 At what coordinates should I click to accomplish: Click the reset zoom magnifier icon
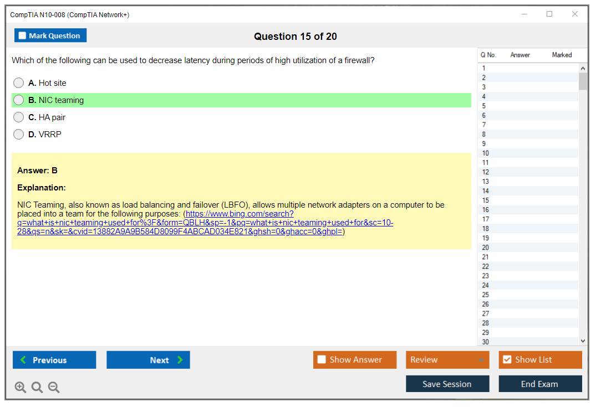tap(37, 388)
